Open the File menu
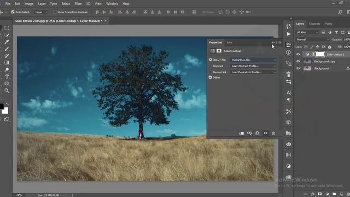 point(8,4)
